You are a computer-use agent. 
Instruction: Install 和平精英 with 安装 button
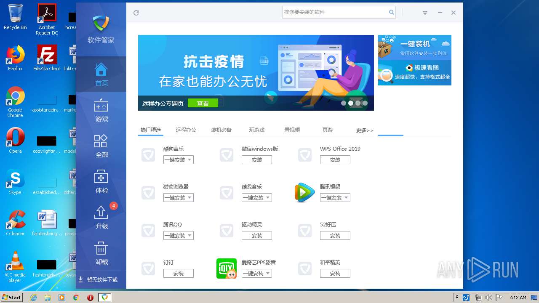[335, 274]
